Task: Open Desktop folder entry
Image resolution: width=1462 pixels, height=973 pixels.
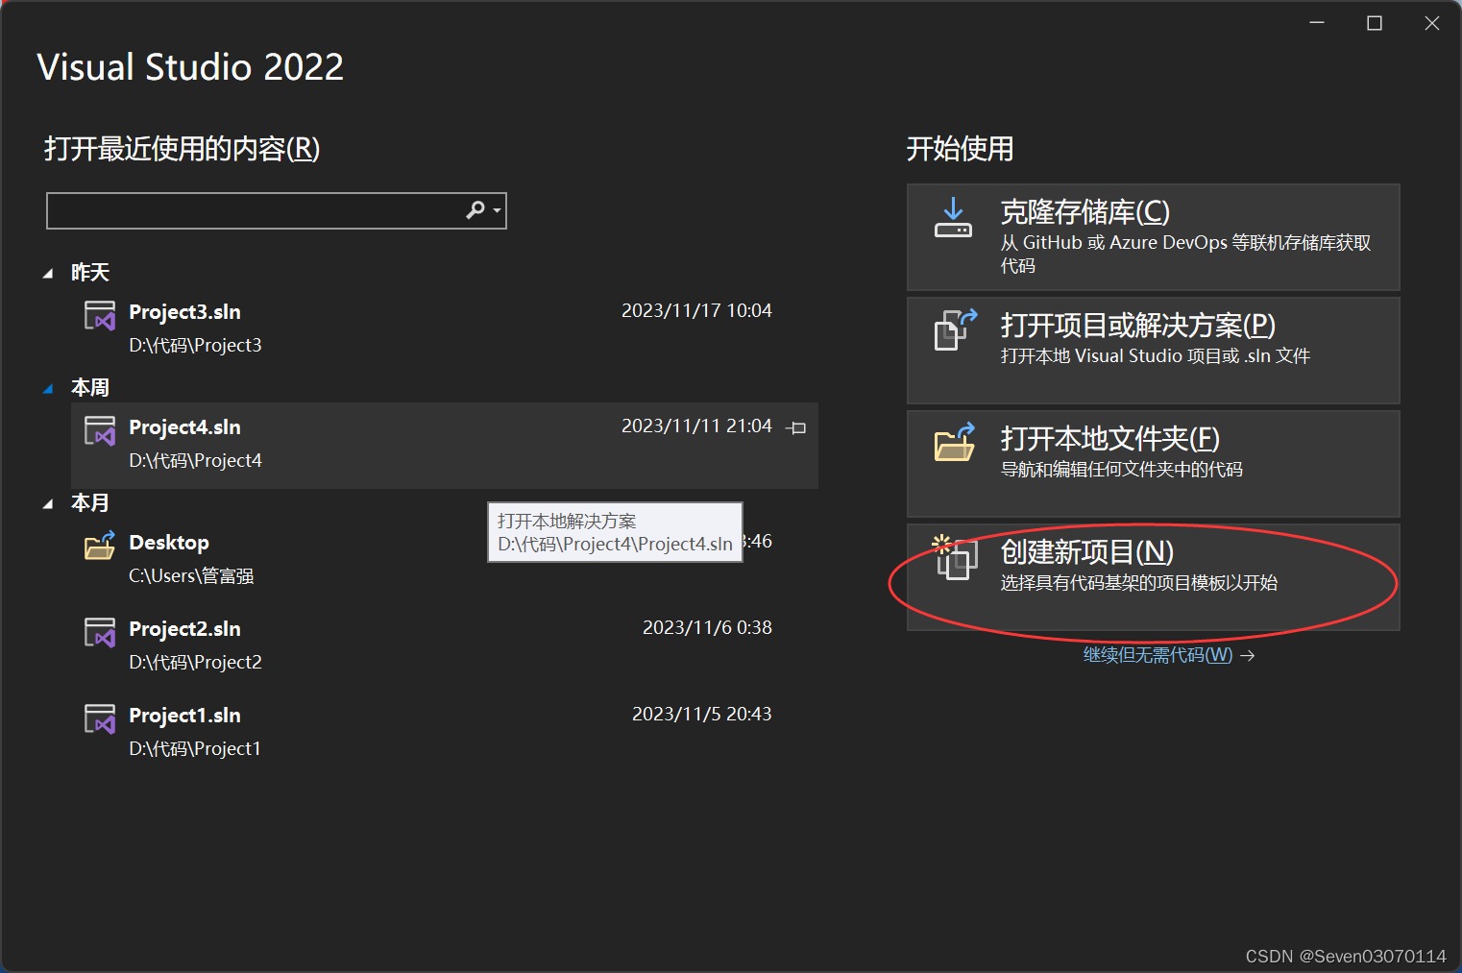Action: (445, 561)
